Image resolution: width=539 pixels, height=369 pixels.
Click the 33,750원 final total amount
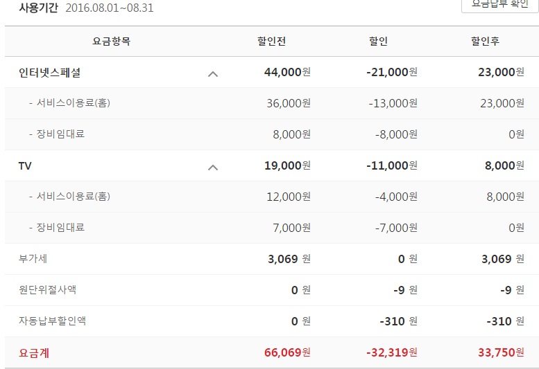click(x=501, y=352)
